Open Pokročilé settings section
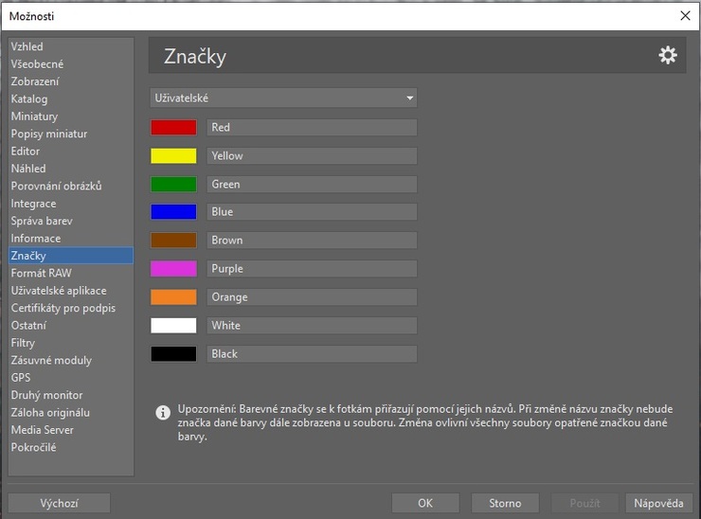Image resolution: width=701 pixels, height=519 pixels. pos(71,447)
